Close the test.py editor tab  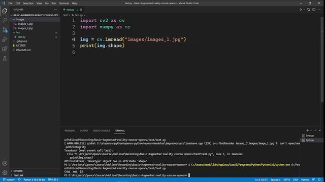[81, 10]
